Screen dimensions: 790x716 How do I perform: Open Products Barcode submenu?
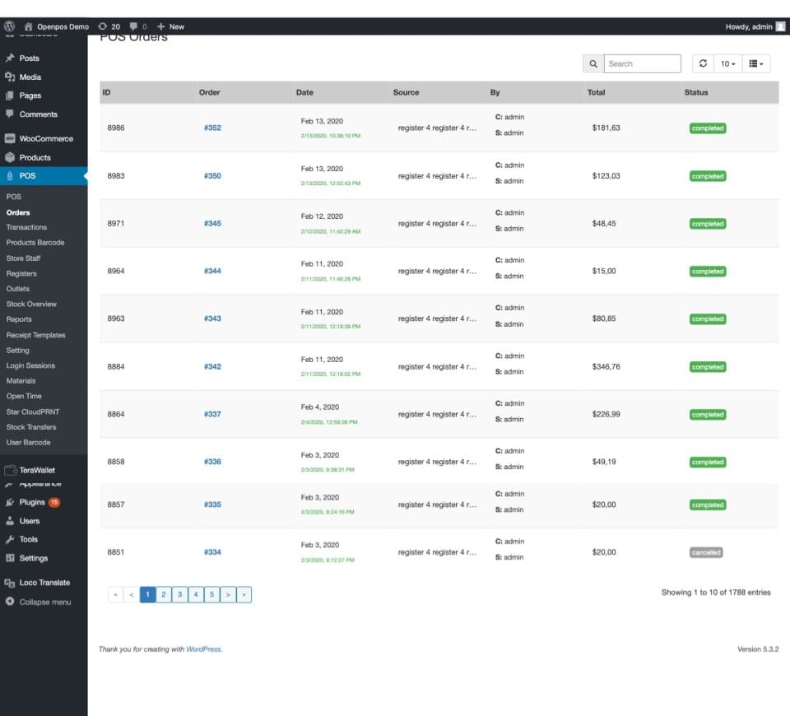(35, 242)
